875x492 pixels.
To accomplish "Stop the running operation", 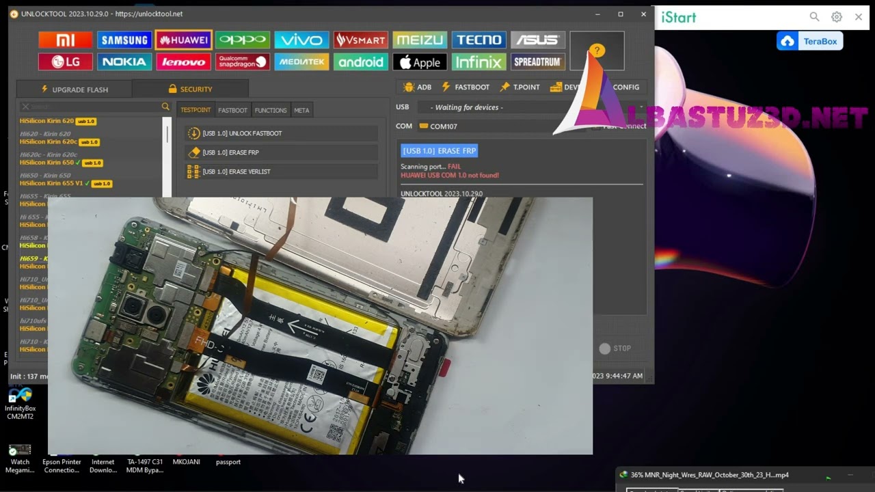I will pos(615,348).
